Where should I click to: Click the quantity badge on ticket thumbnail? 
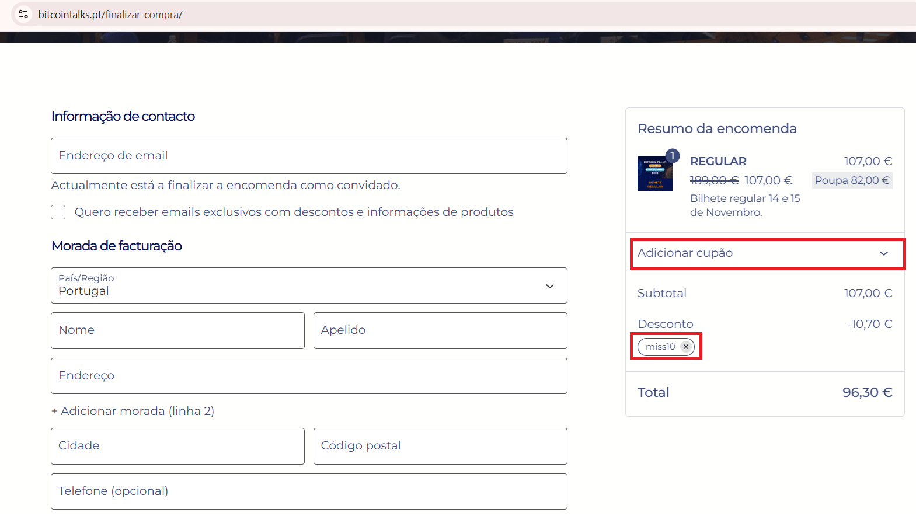point(673,155)
